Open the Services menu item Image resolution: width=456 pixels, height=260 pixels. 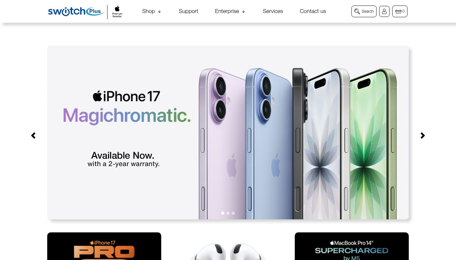point(273,11)
